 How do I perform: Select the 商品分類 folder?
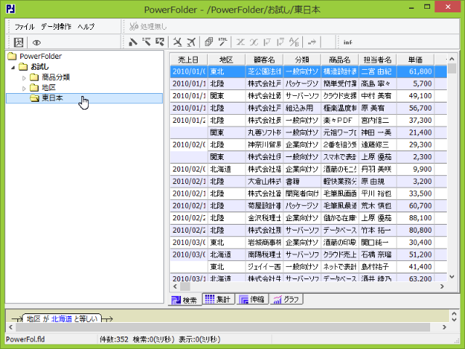tap(55, 77)
